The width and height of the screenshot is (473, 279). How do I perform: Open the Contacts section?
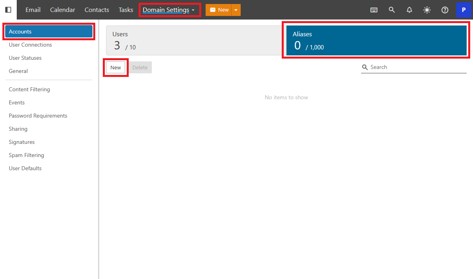(x=97, y=10)
